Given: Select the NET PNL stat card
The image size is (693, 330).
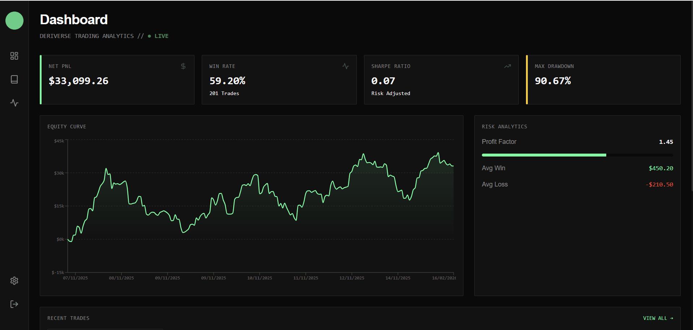Looking at the screenshot, I should click(117, 80).
